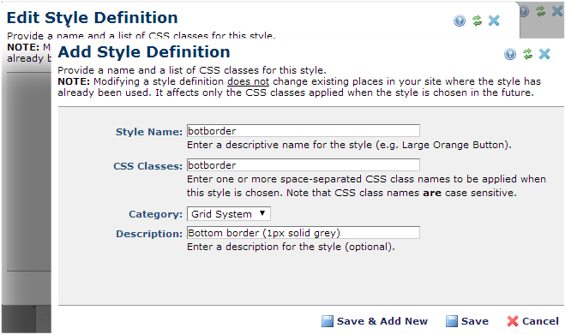Viewport: 565px width, 334px height.
Task: Focus the Style Name text field
Action: 304,131
